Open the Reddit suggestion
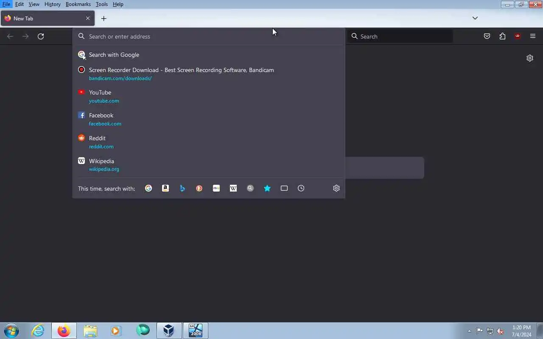 [x=209, y=142]
